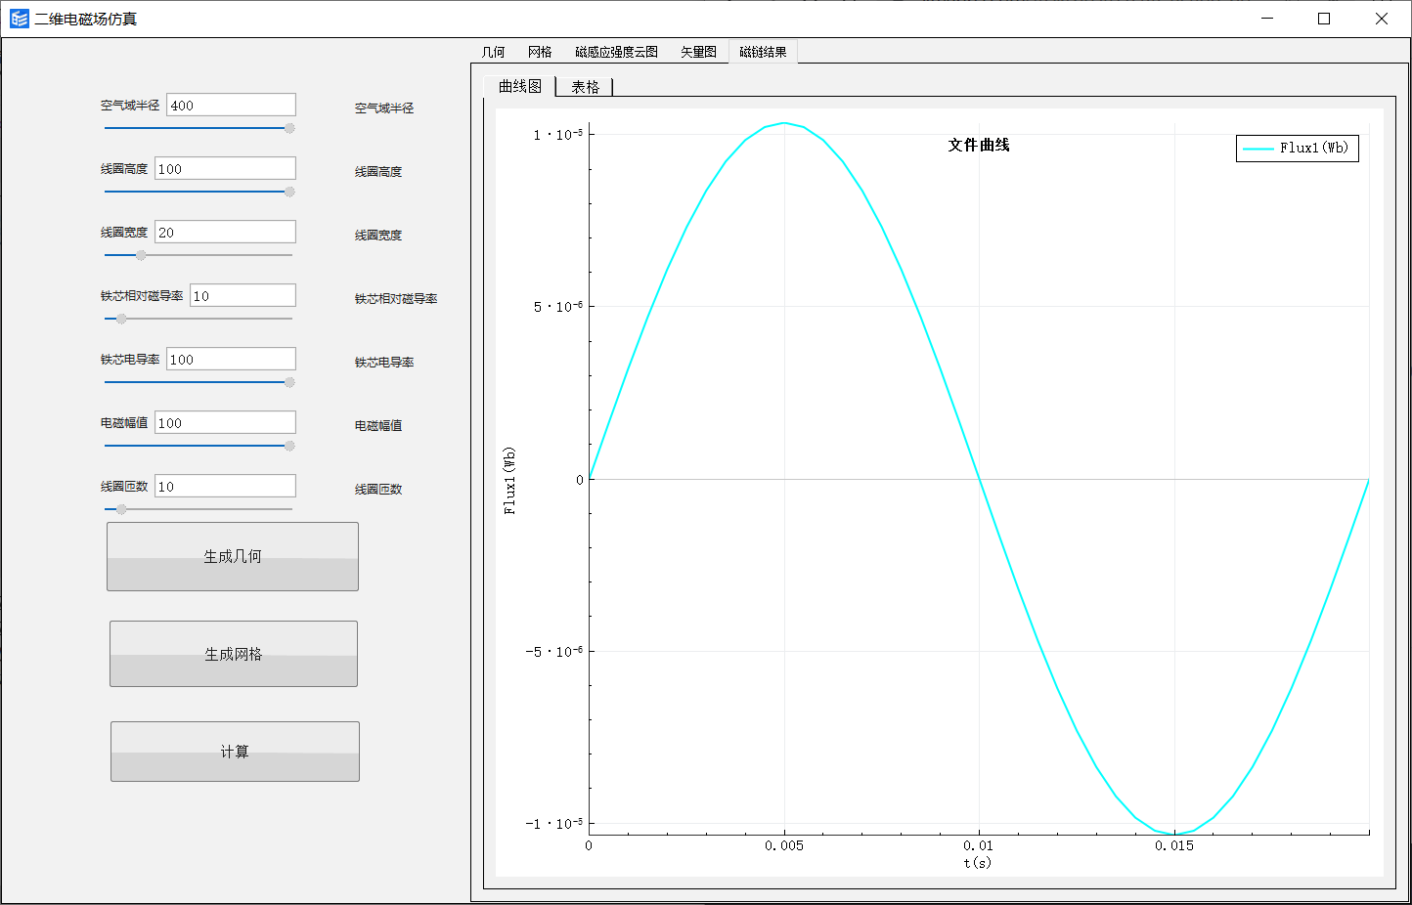Click the Flux1(Wb) y-axis label
The height and width of the screenshot is (905, 1412).
(509, 480)
